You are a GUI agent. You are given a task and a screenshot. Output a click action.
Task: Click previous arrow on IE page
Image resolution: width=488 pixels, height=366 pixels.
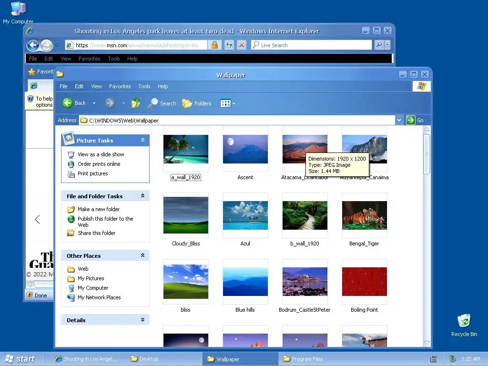pos(37,219)
